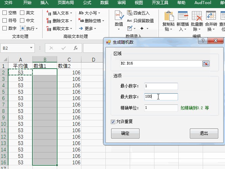Switch to the 页面布局 tab
The image size is (225, 169).
click(66, 3)
